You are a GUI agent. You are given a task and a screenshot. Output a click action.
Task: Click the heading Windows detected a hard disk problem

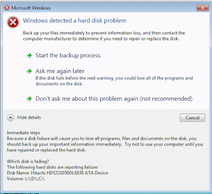[75, 21]
